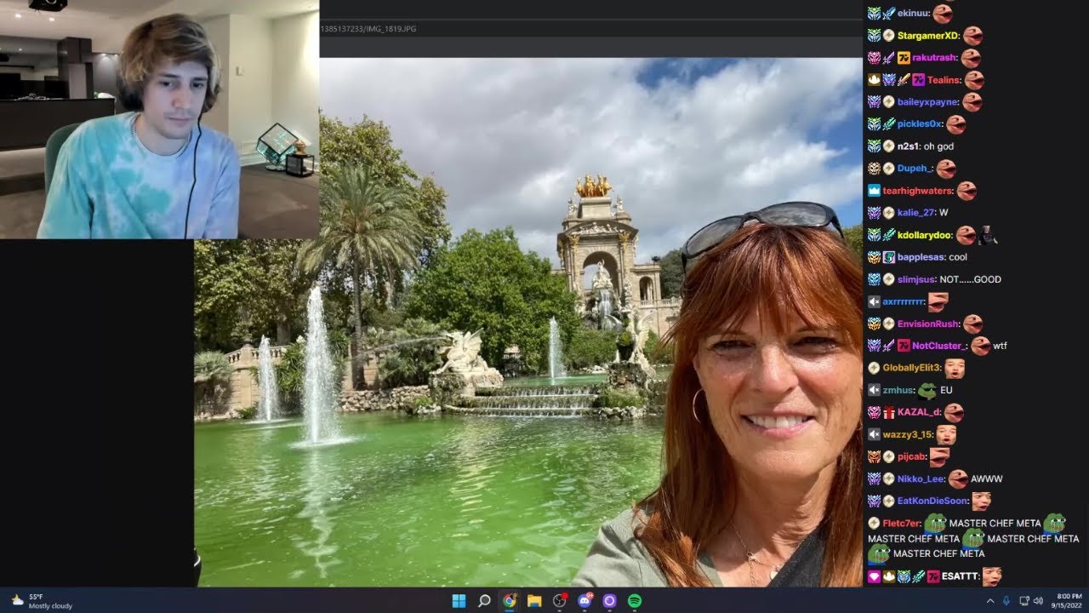The image size is (1089, 613).
Task: Click username Fletc7er in chat
Action: click(902, 523)
